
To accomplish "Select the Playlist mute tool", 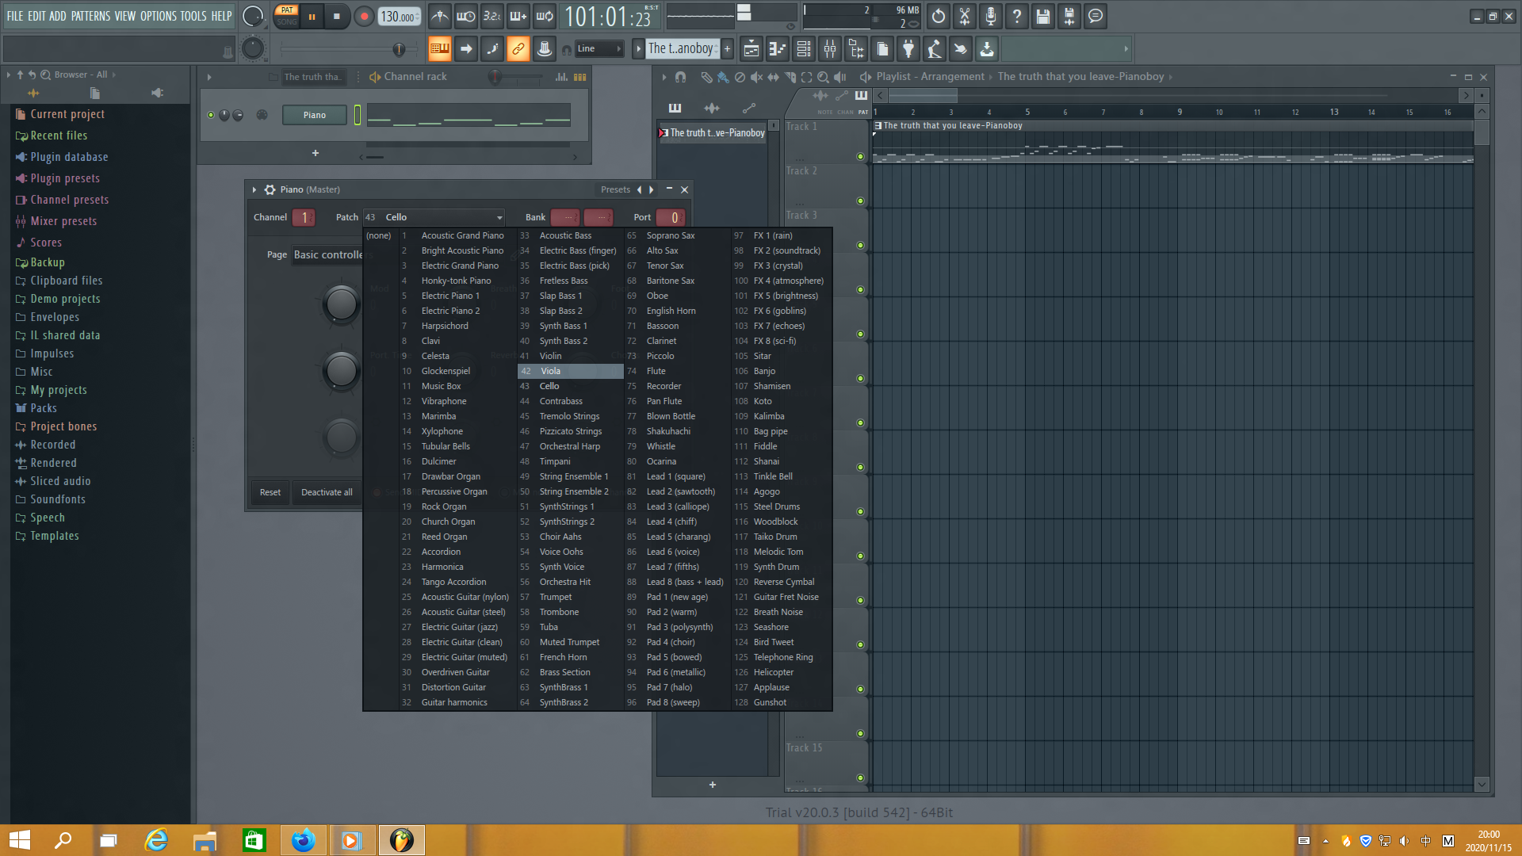I will (x=756, y=77).
